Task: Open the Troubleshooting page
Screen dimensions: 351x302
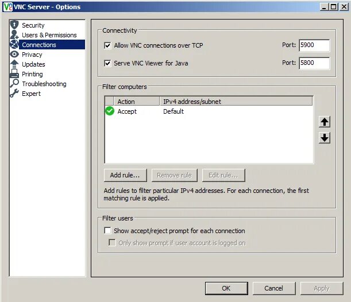Action: tap(44, 84)
